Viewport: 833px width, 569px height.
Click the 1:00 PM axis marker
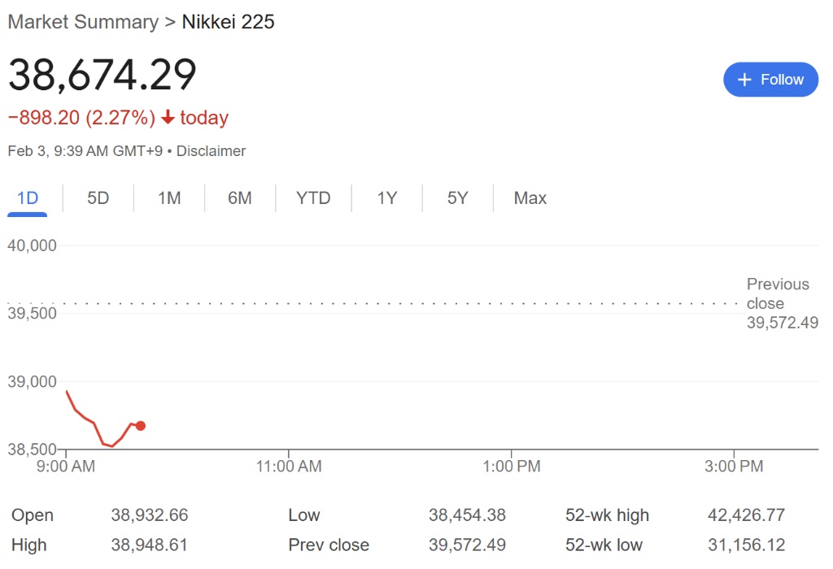(511, 466)
